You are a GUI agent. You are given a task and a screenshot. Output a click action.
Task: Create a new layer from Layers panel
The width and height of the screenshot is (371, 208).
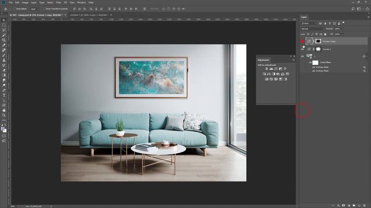(359, 206)
